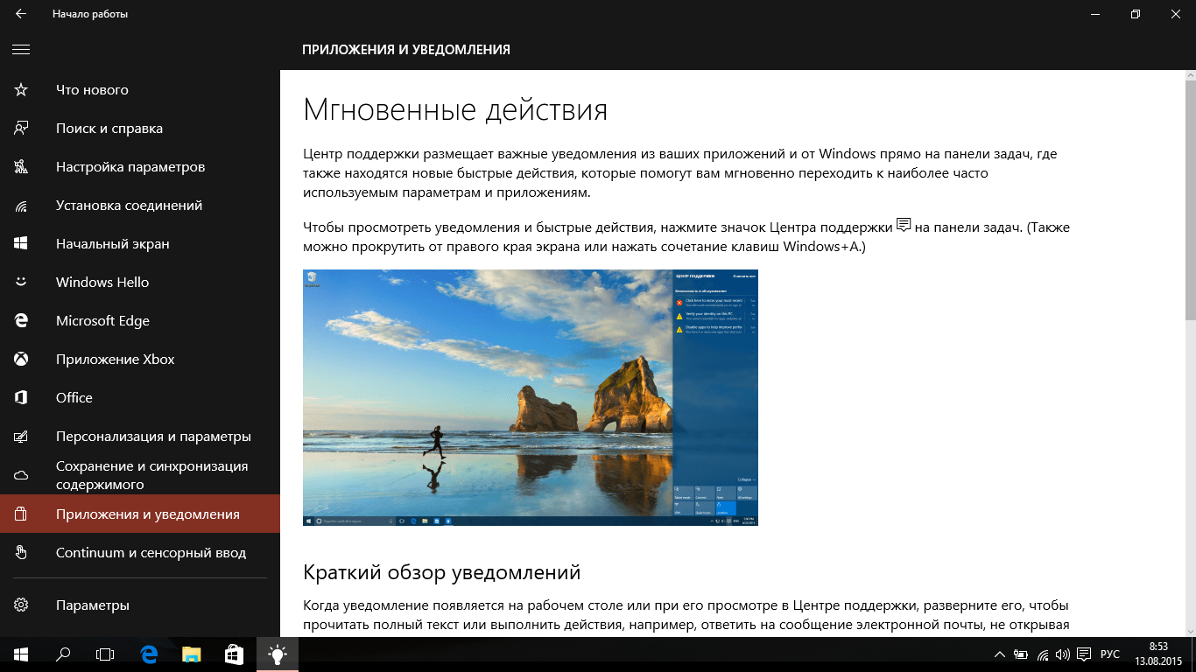
Task: Go to Windows Hello section
Action: tap(140, 283)
